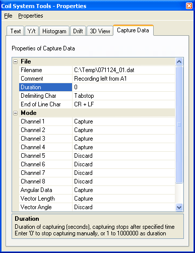Open the Y/t tab
The image size is (195, 253).
pos(32,31)
